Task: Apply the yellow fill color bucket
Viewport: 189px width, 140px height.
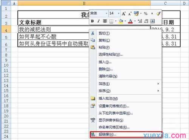Action: tap(121, 21)
